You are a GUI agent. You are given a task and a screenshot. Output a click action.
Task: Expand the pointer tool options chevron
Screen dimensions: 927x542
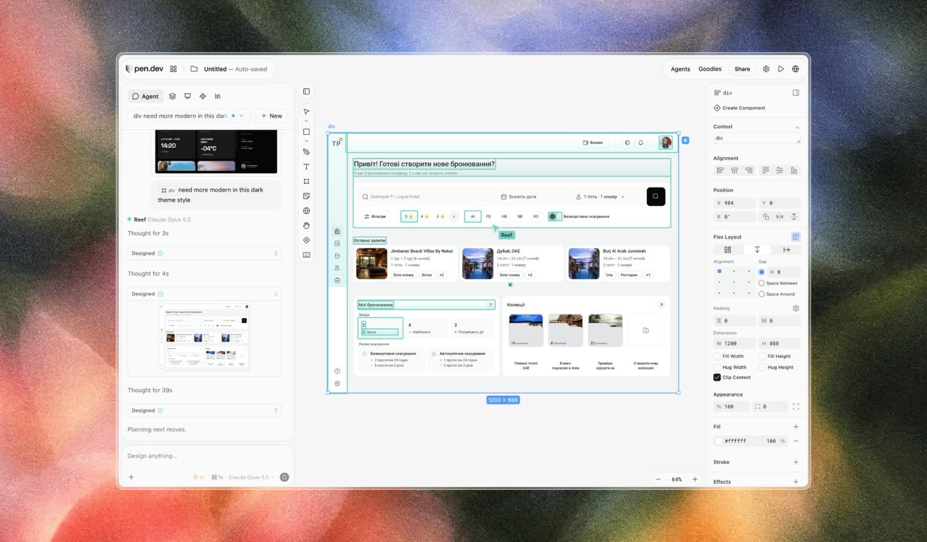[306, 121]
